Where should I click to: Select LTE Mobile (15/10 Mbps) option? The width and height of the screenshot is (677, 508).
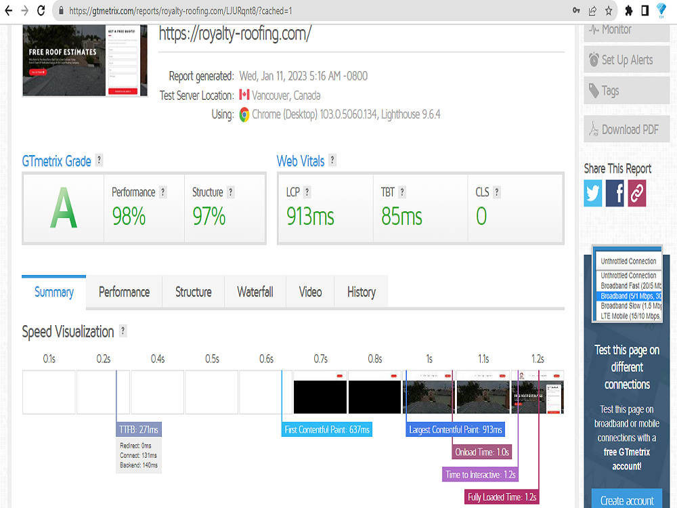point(628,316)
